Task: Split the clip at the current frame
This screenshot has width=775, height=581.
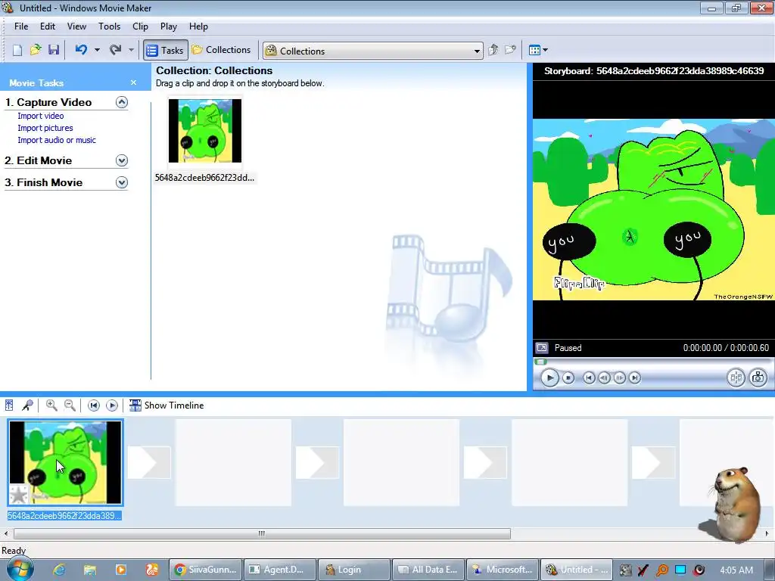Action: [x=736, y=378]
